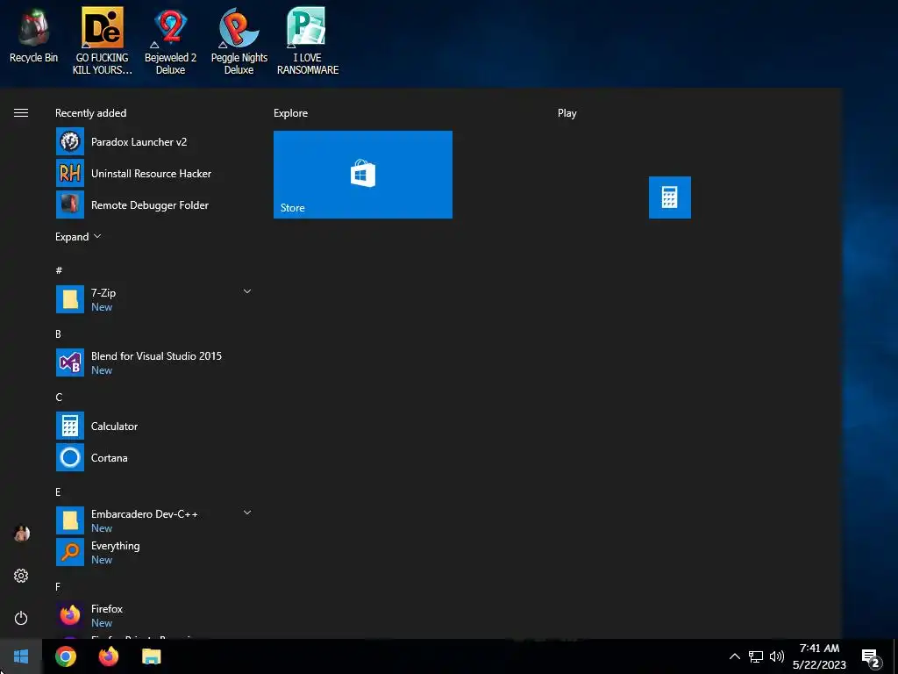Open Remote Debugger Folder
The height and width of the screenshot is (674, 898).
[x=153, y=204]
